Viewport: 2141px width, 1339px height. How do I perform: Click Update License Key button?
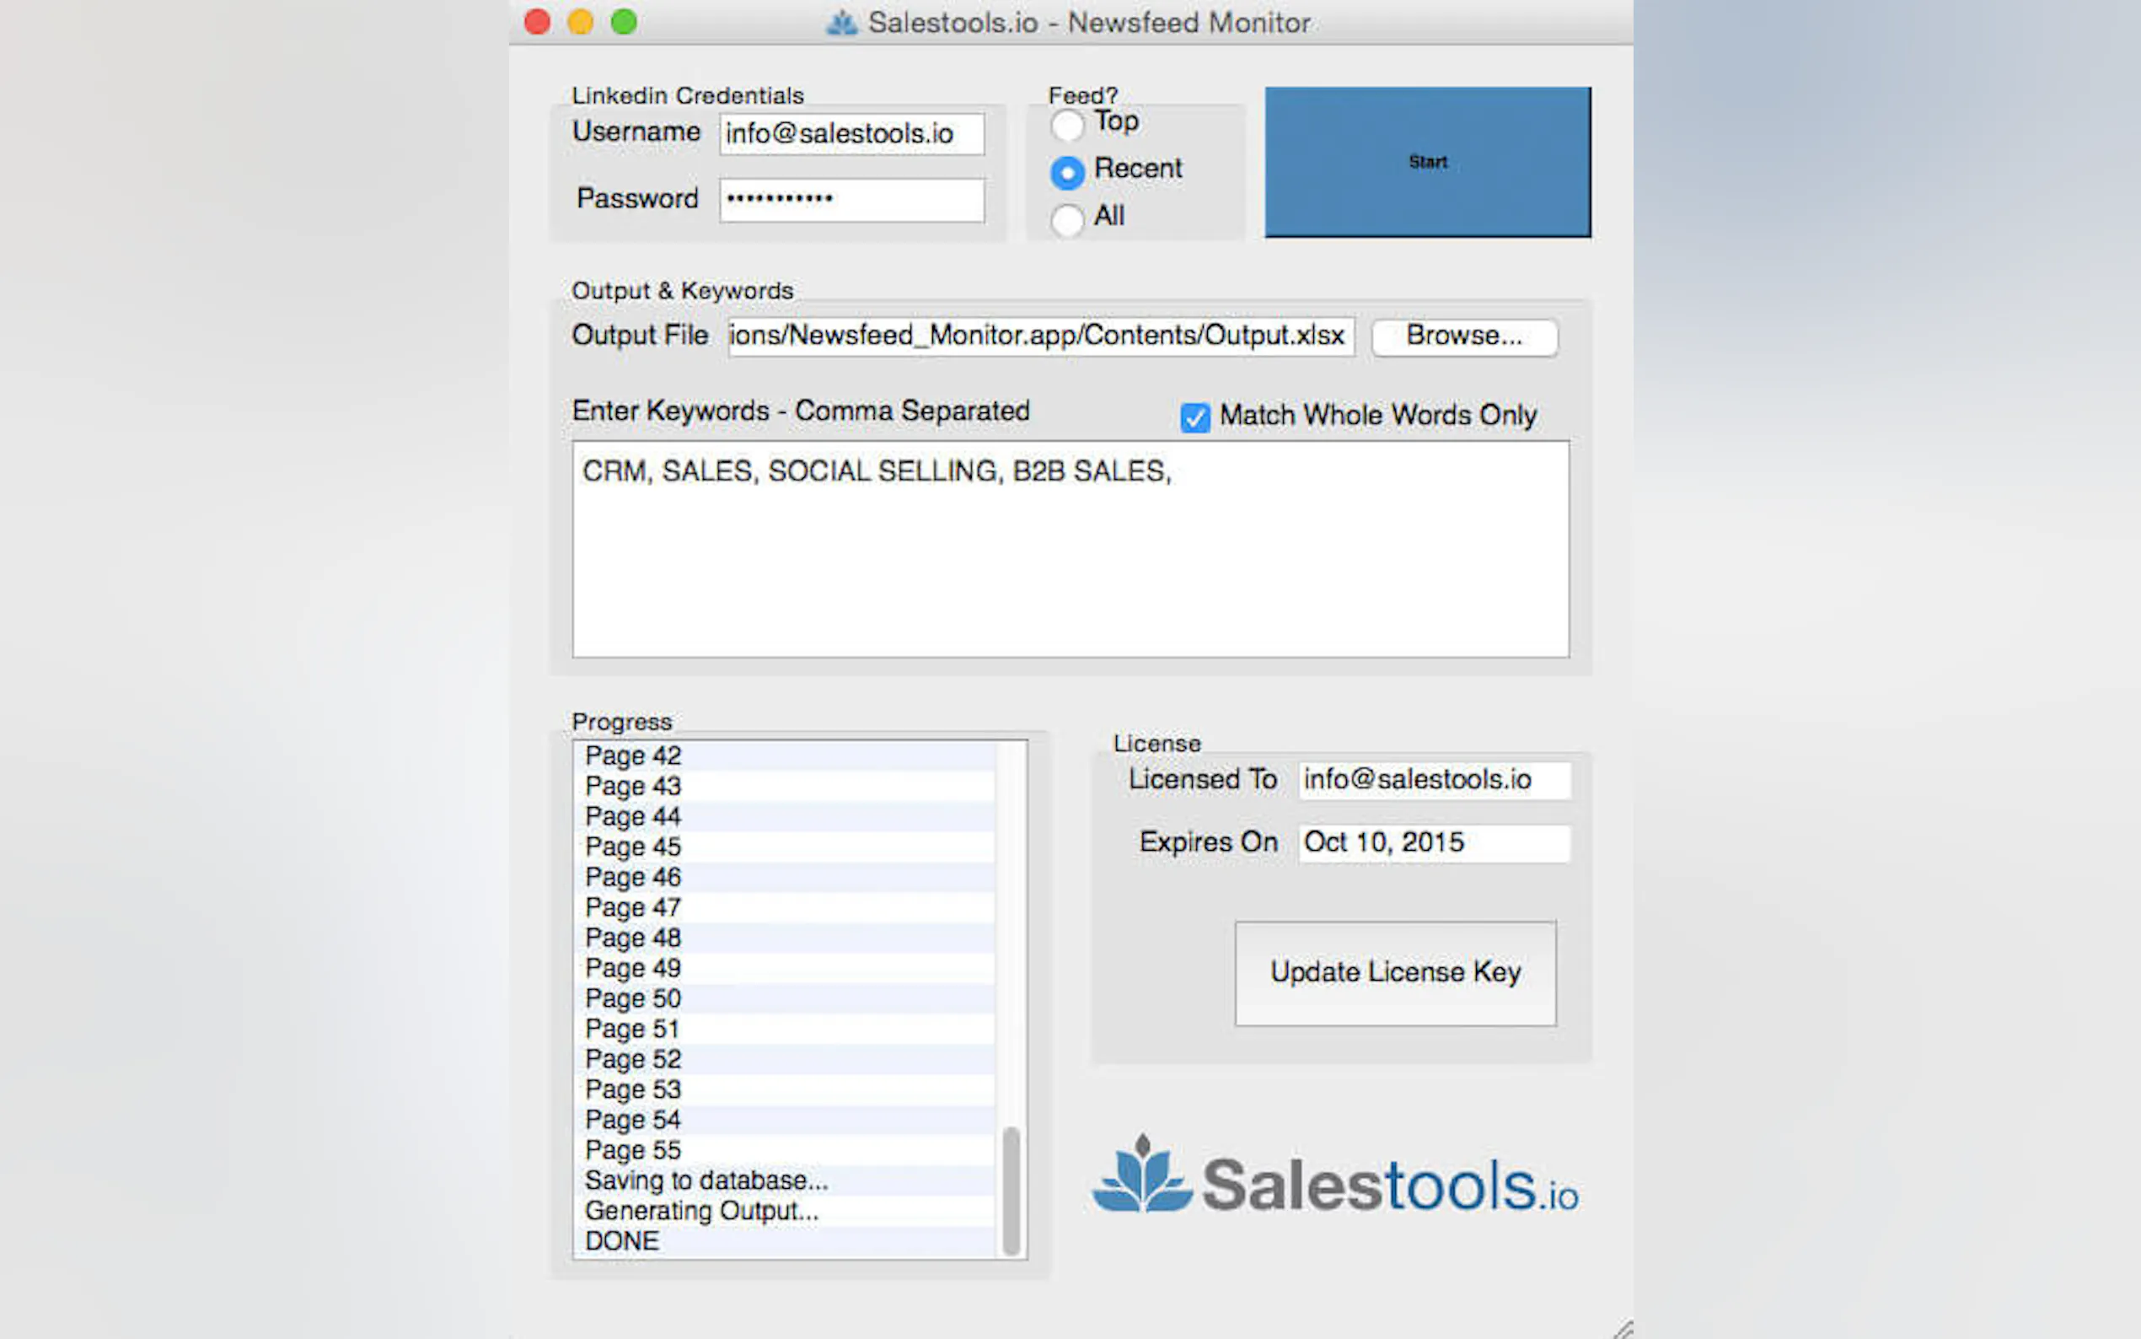(x=1395, y=972)
